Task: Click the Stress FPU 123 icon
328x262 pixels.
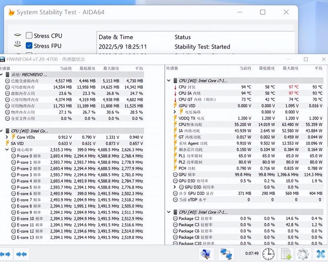Action: coord(18,44)
